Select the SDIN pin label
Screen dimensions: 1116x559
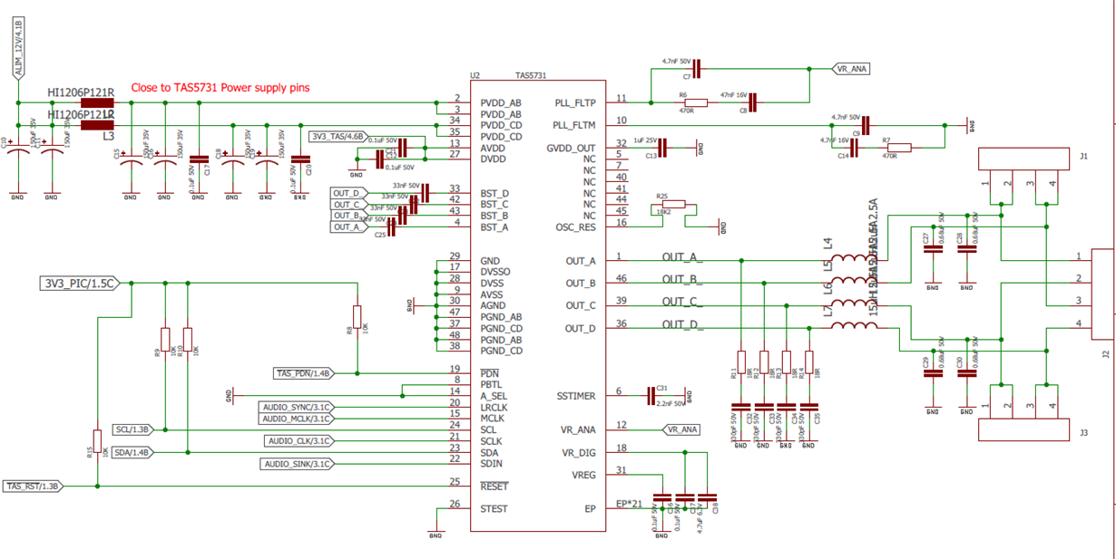492,464
